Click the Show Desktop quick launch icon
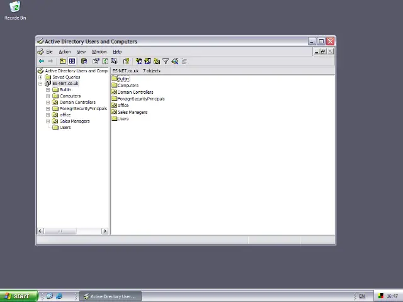This screenshot has width=403, height=302. click(x=50, y=296)
